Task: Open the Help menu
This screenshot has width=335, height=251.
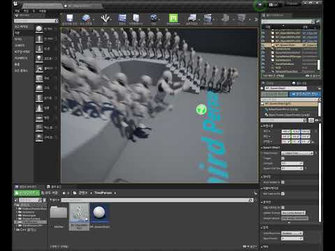Action: 43,11
